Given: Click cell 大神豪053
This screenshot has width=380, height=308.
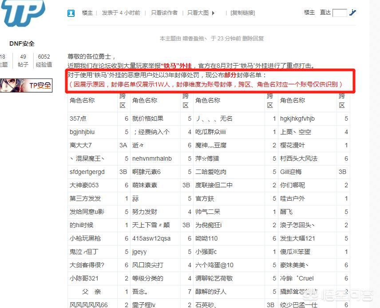Looking at the screenshot, I should (x=84, y=185).
